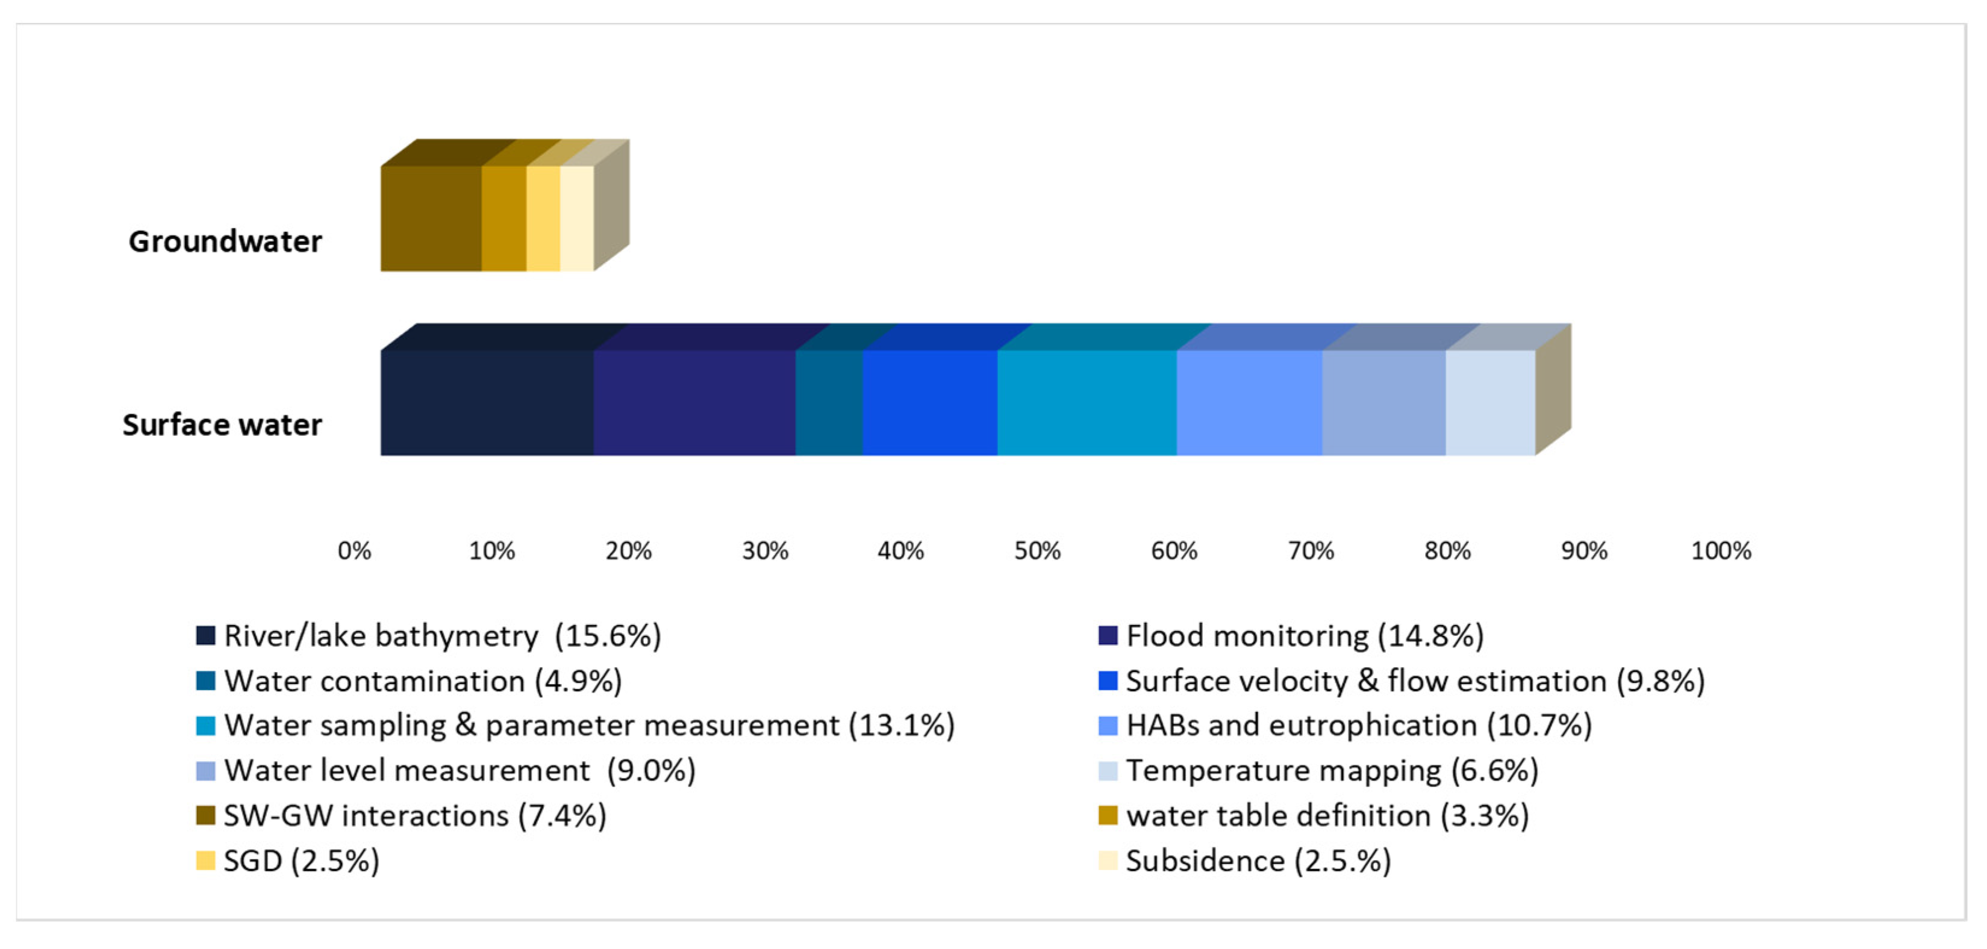
Task: Select the Water contamination legend swatch
Action: tap(205, 682)
